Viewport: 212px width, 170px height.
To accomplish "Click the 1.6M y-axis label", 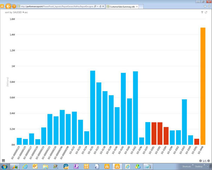I will tap(12, 19).
